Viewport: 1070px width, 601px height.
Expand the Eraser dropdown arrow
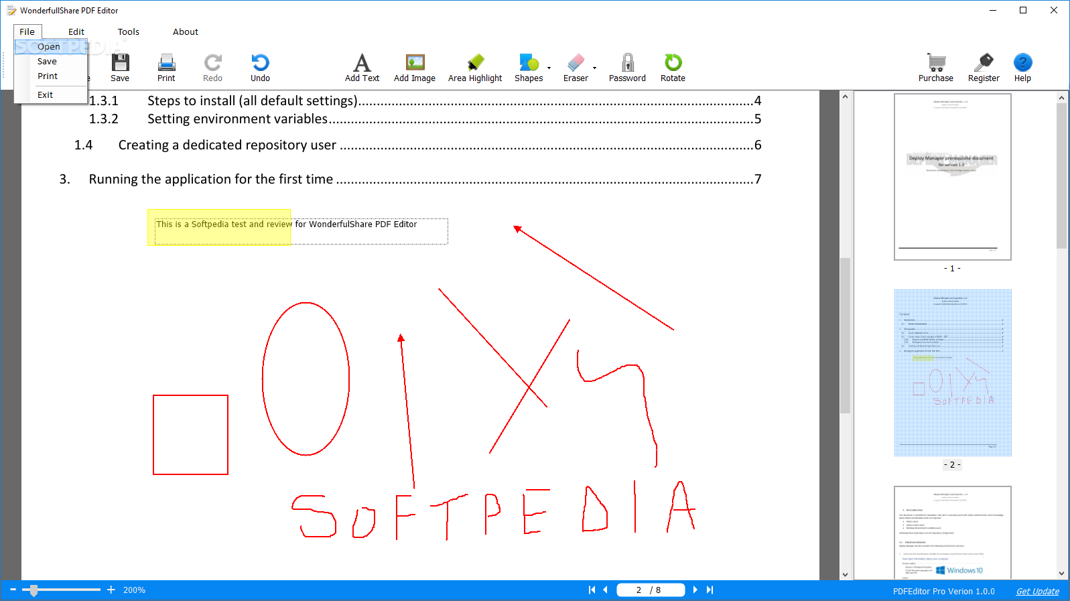click(594, 68)
